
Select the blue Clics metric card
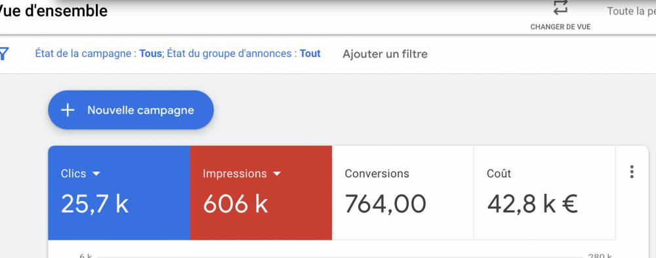tap(119, 193)
